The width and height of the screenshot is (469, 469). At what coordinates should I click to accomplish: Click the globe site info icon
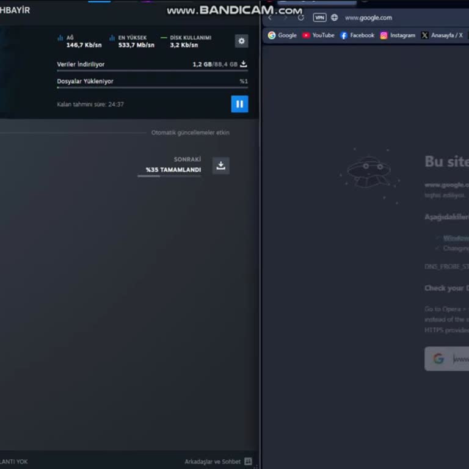click(x=335, y=18)
